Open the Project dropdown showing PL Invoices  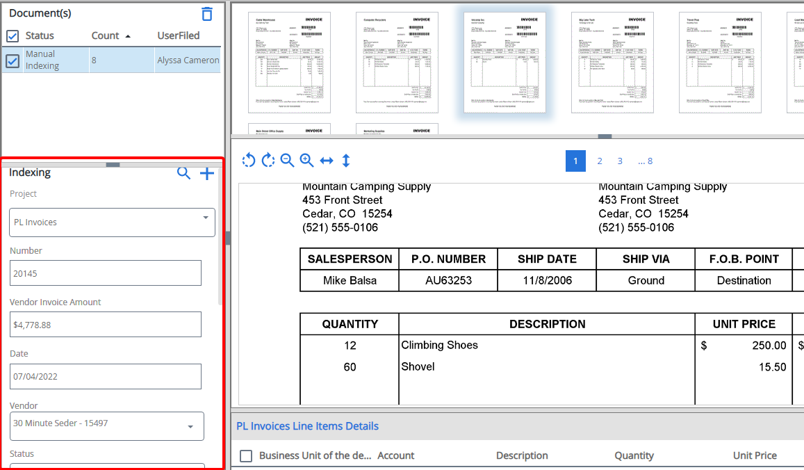pyautogui.click(x=112, y=222)
